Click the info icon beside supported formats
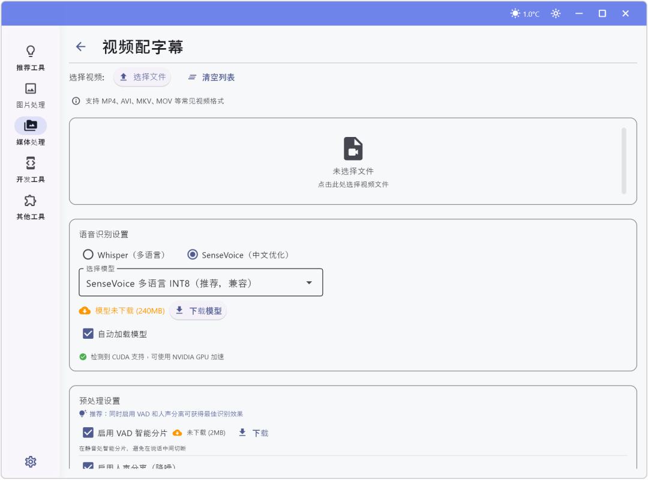The height and width of the screenshot is (480, 648). click(x=76, y=101)
